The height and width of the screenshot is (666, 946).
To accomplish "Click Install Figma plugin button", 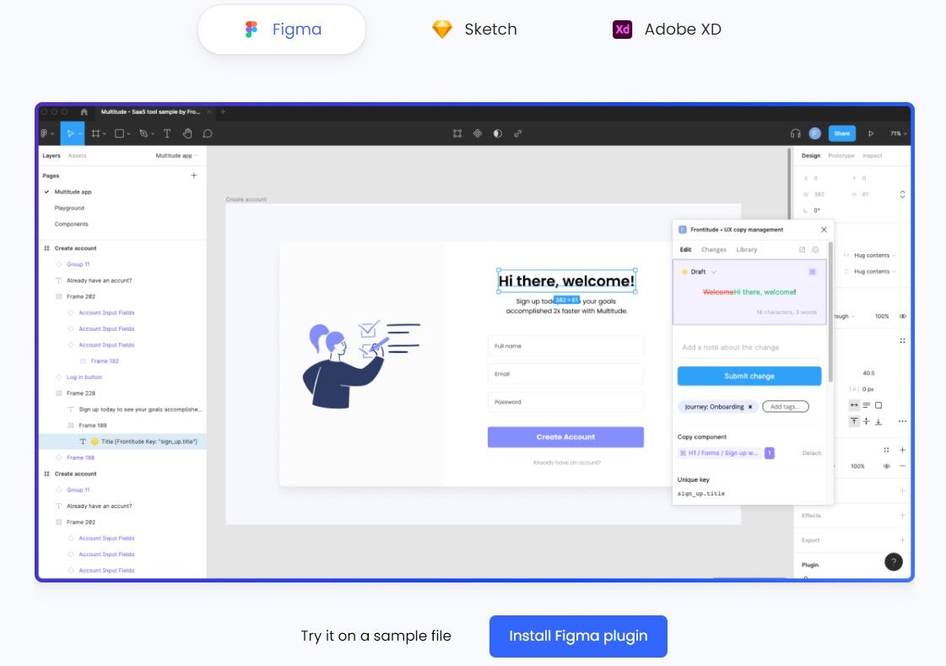I will pos(578,636).
